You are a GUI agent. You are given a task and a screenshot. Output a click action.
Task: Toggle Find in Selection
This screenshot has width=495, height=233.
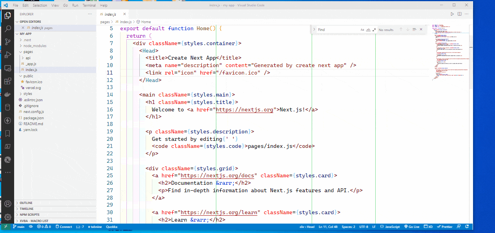[x=414, y=29]
